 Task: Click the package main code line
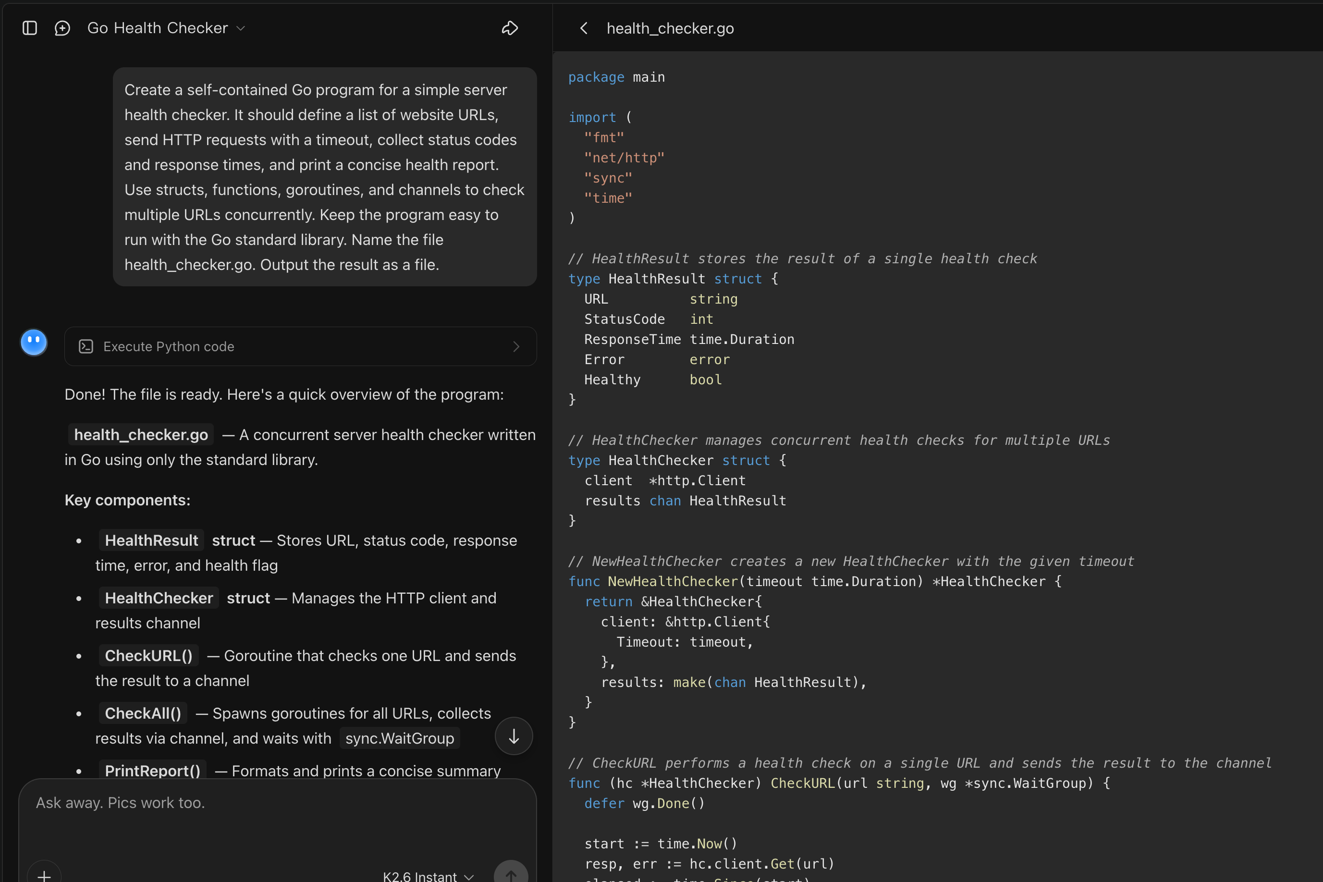click(616, 77)
